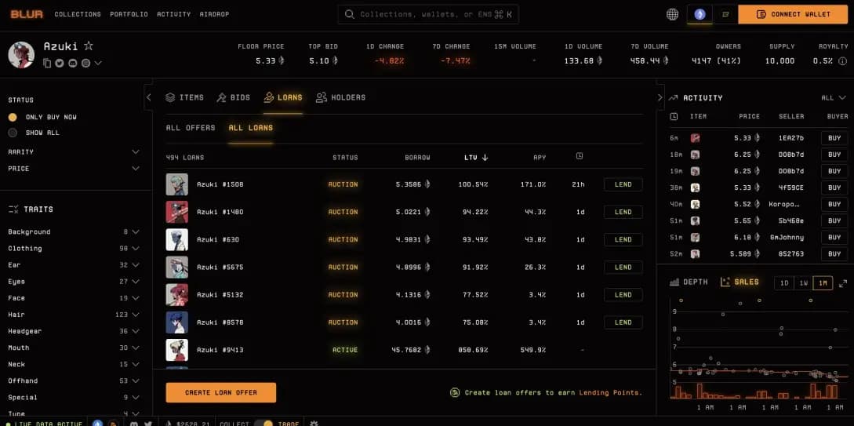Screen dimensions: 854x426
Task: Click Create Loan Offer button
Action: (221, 392)
